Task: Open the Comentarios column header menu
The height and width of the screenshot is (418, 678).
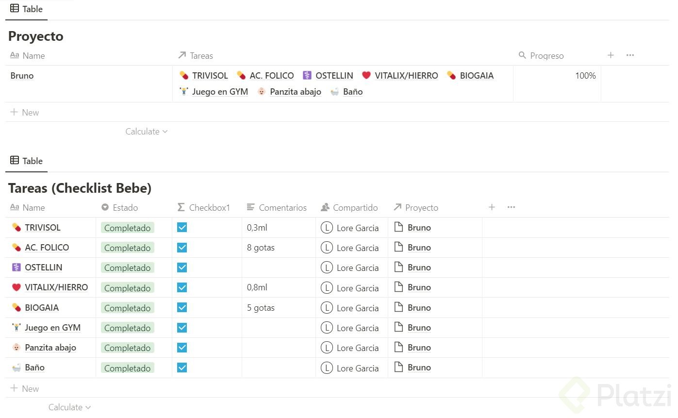Action: (277, 208)
